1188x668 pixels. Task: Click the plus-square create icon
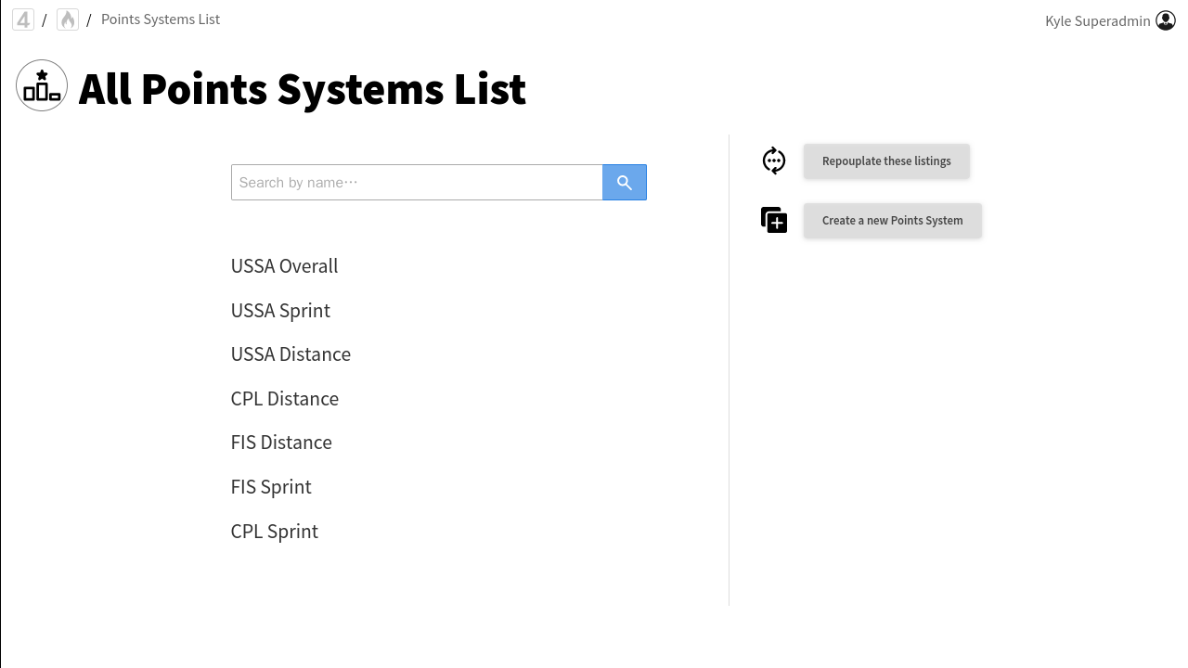(x=774, y=220)
